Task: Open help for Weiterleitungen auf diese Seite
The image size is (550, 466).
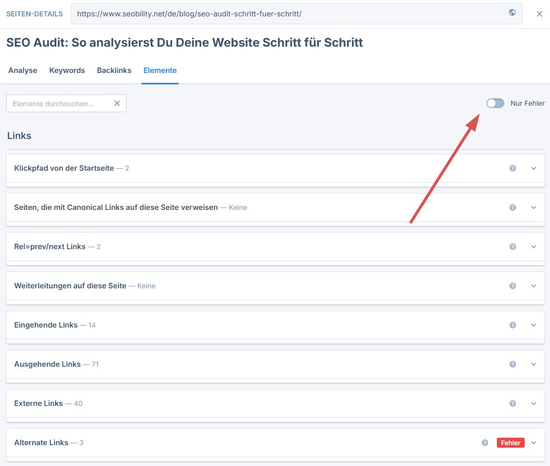Action: click(x=512, y=286)
